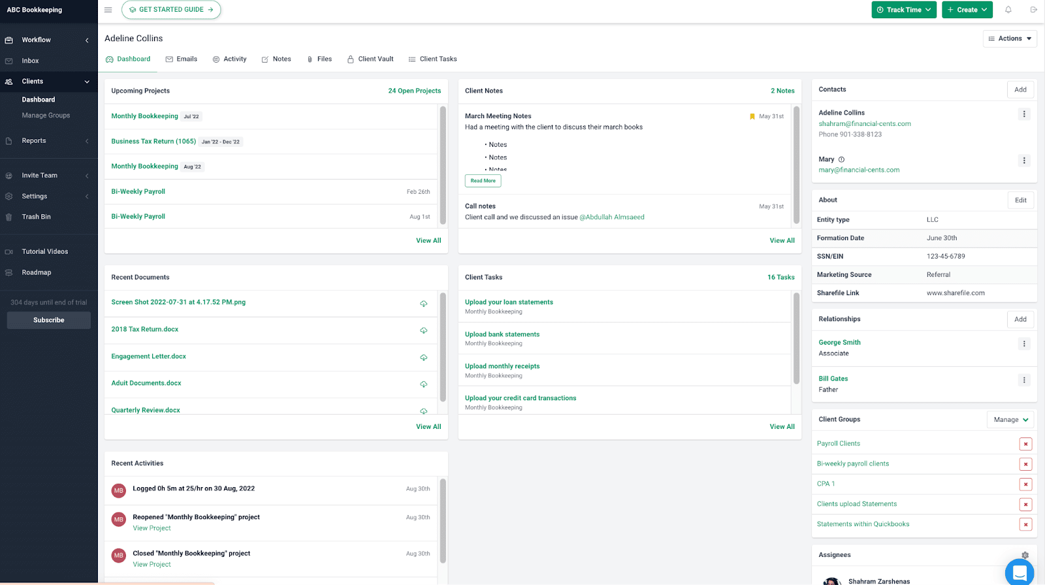The image size is (1045, 585).
Task: Email shahram@financial-cents.com
Action: tap(865, 124)
